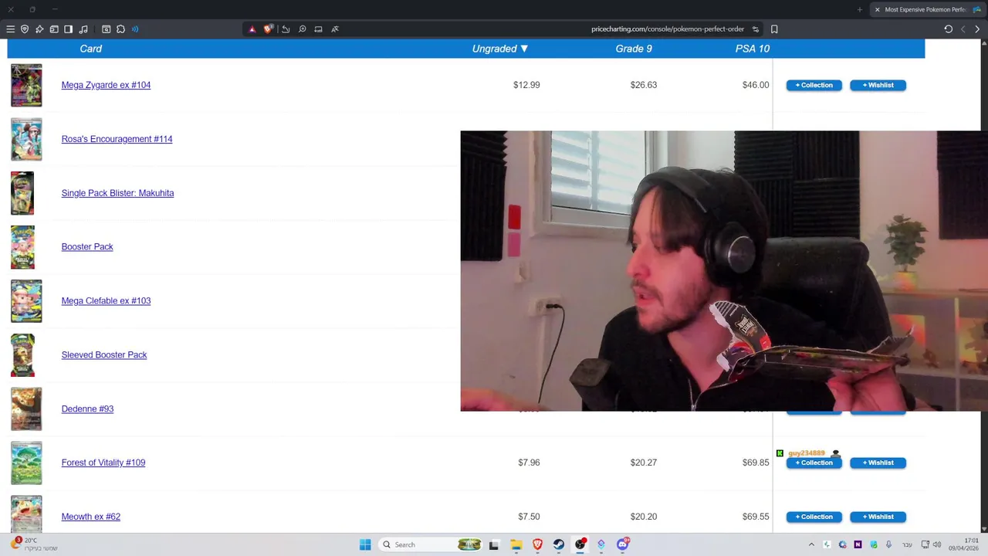Click the Makuhita blister pack thumbnail

pos(22,193)
